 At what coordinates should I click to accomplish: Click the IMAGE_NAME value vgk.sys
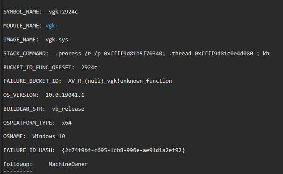click(57, 40)
